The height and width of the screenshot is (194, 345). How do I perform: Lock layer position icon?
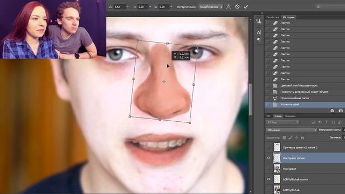[x=296, y=138]
